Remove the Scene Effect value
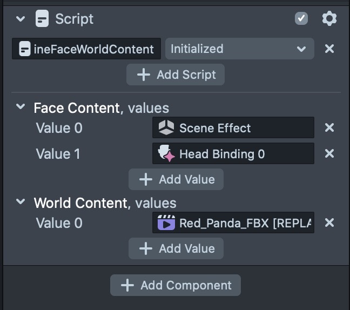The width and height of the screenshot is (350, 310). [x=329, y=128]
